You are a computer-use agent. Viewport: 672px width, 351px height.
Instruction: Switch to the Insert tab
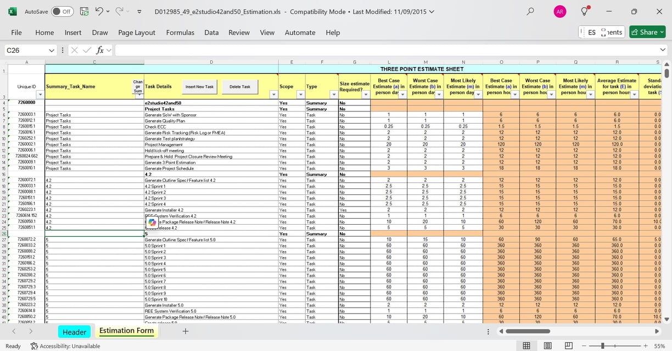click(73, 32)
